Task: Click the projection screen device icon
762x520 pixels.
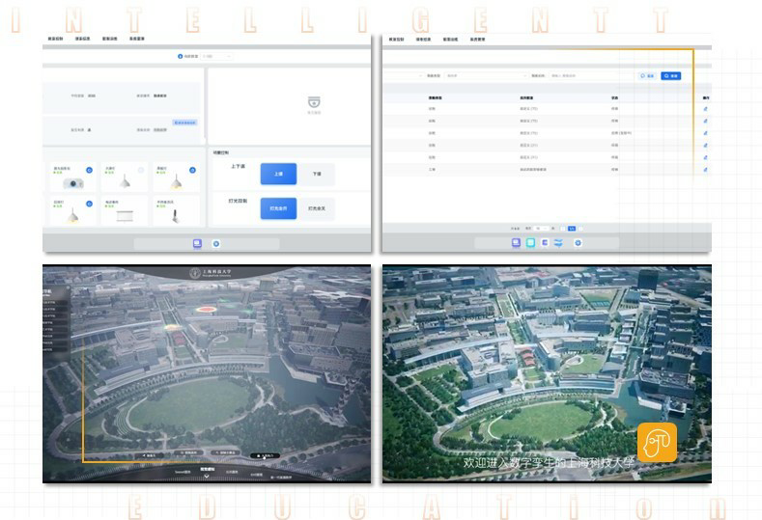Action: point(125,216)
